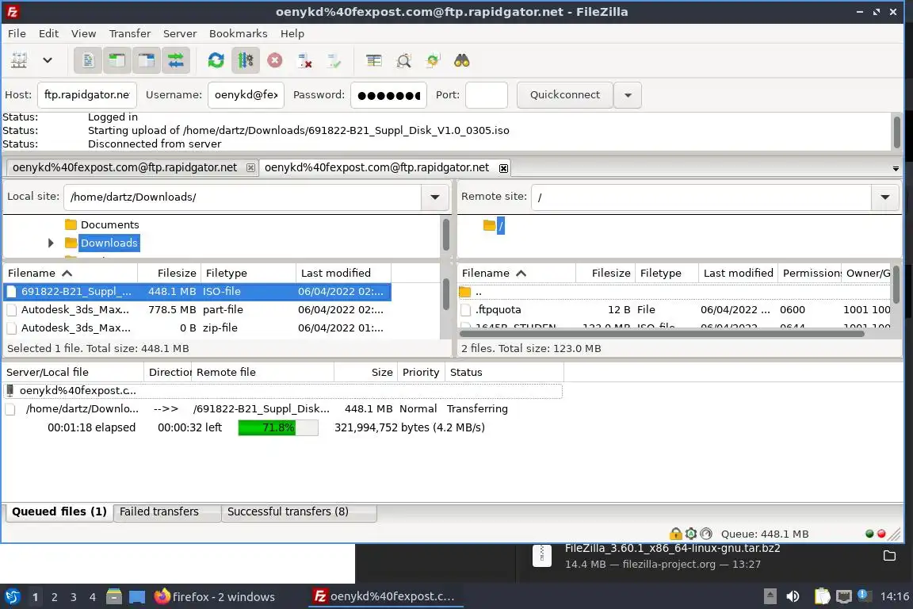The height and width of the screenshot is (609, 913).
Task: Open the taskbar file manager icon
Action: coord(114,597)
